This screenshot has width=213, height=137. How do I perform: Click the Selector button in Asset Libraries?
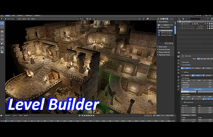[x=165, y=25]
